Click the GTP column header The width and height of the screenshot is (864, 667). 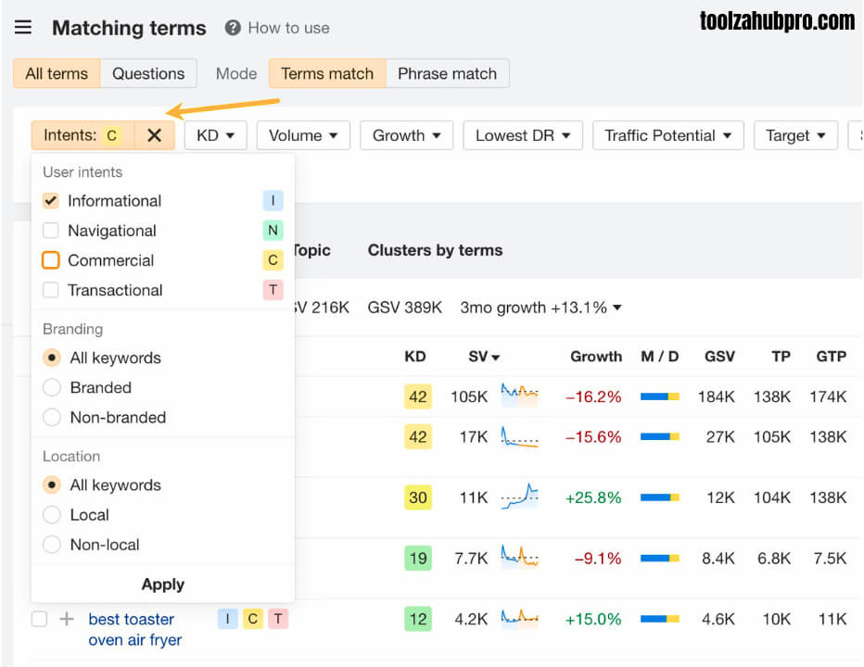point(831,357)
